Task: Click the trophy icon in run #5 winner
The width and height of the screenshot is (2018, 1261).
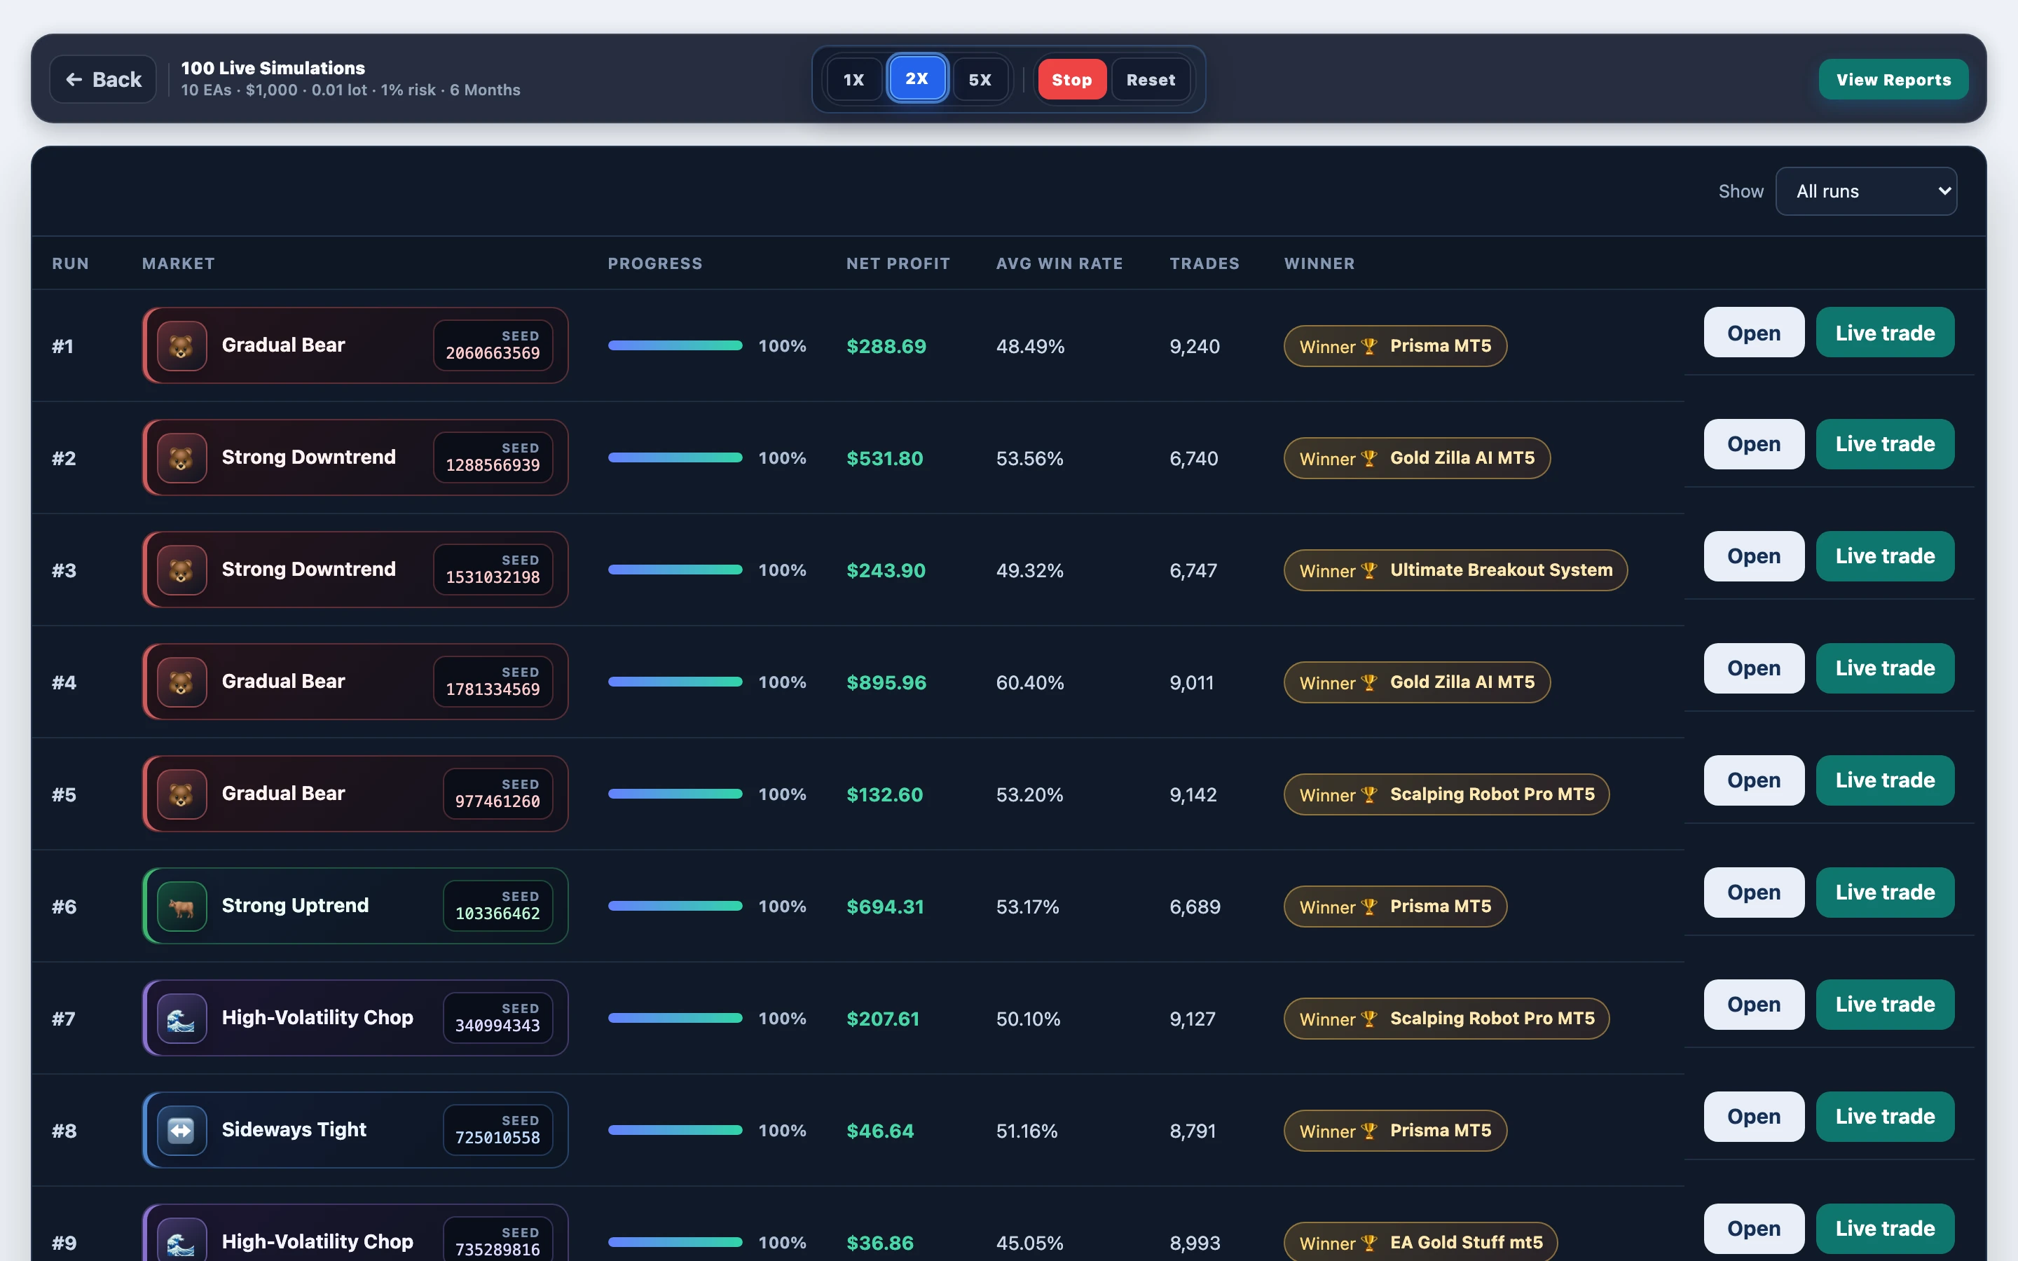Action: 1368,795
